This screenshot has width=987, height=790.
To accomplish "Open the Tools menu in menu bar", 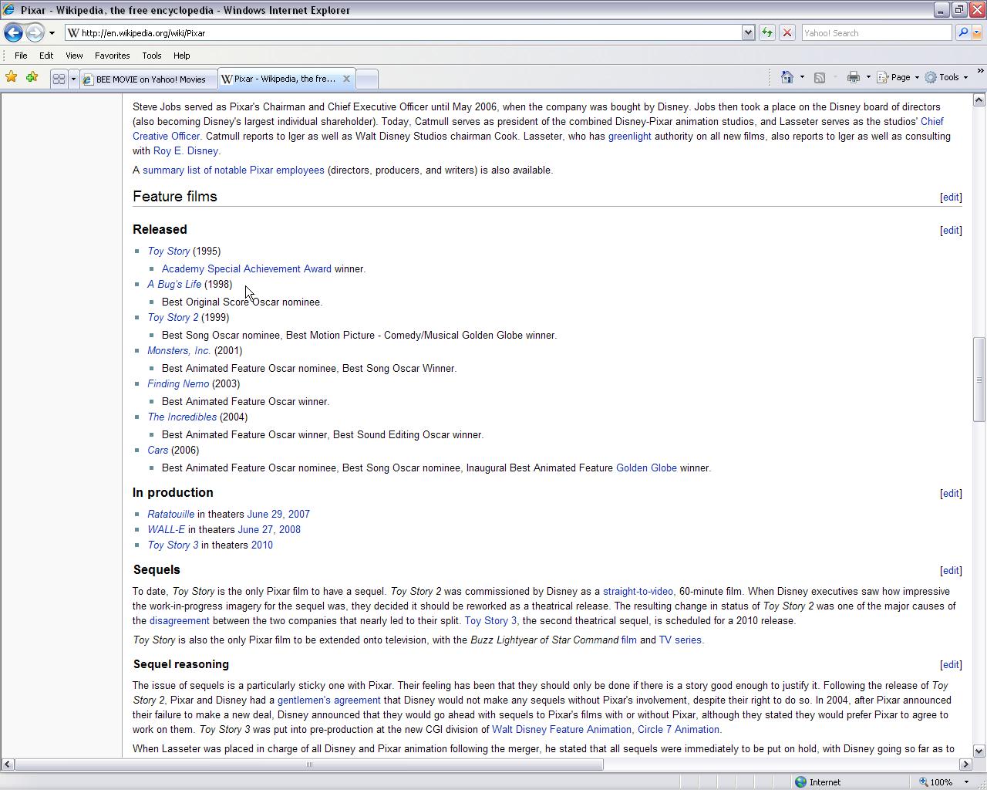I will pyautogui.click(x=151, y=56).
